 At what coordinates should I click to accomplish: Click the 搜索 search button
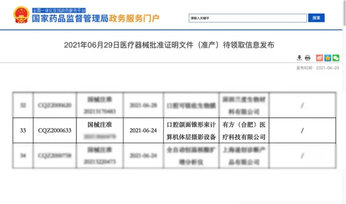coord(316,18)
